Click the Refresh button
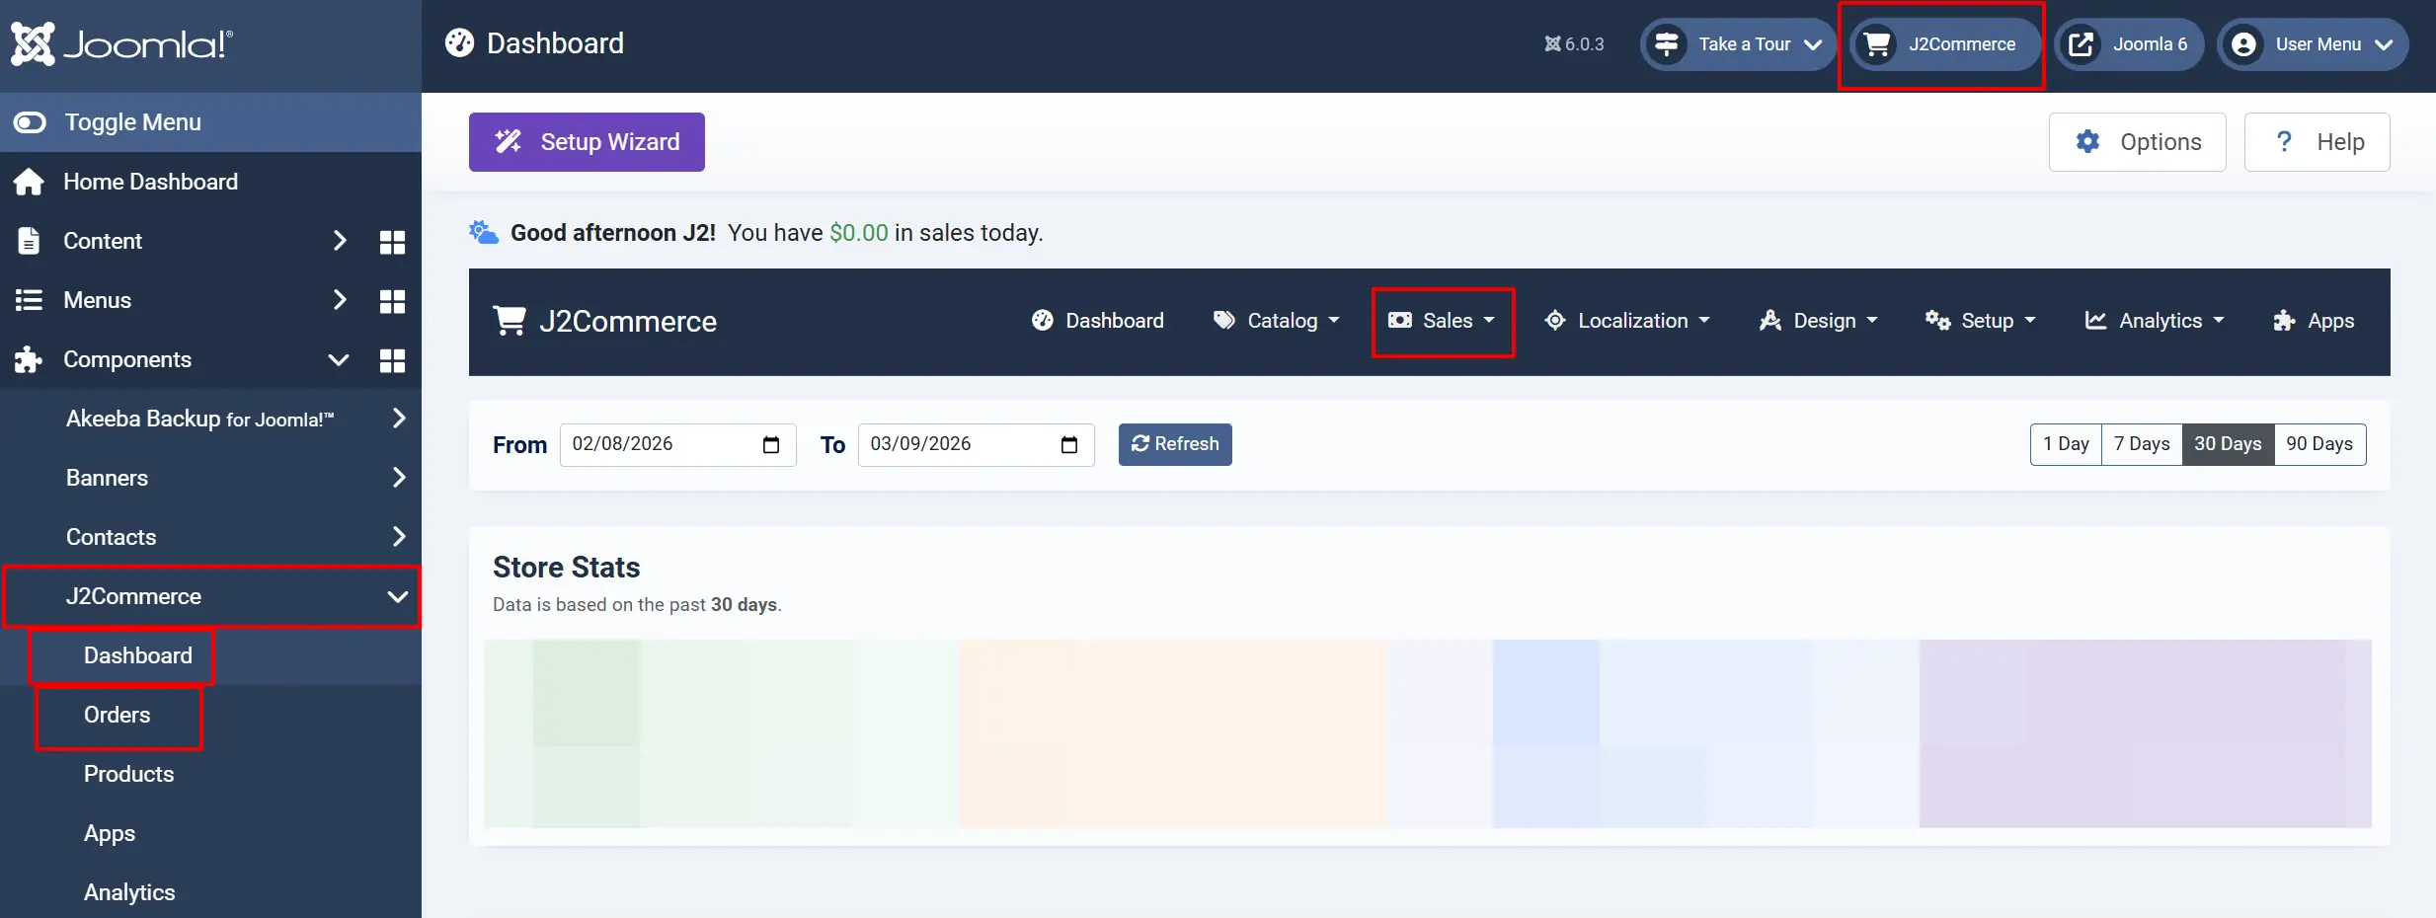 pos(1175,444)
